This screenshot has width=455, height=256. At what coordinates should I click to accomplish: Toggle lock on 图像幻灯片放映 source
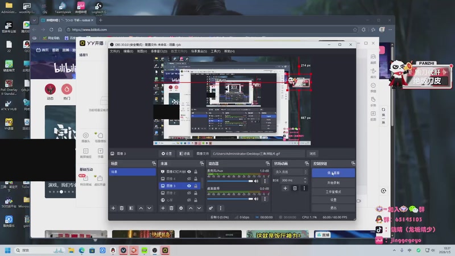pos(196,172)
